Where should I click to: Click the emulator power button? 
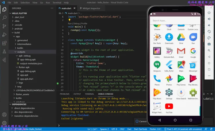[209, 12]
